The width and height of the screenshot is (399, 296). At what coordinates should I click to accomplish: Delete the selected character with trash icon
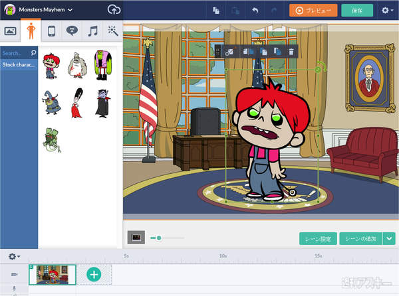point(291,52)
